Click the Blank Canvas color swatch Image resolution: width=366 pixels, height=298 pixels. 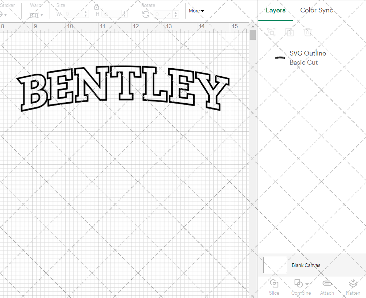275,265
